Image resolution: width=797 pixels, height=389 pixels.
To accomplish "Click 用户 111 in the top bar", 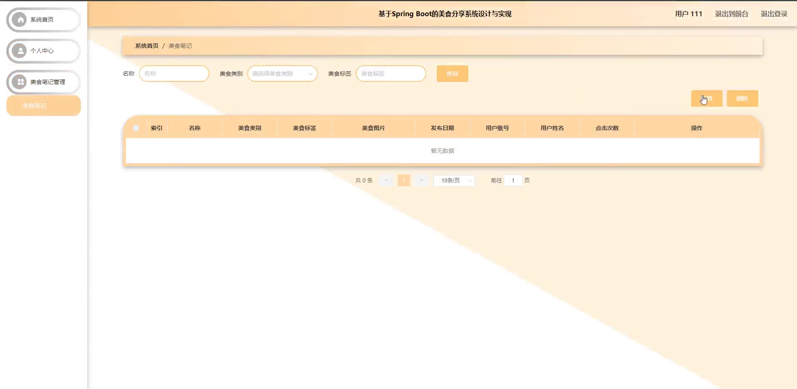I will pyautogui.click(x=689, y=14).
